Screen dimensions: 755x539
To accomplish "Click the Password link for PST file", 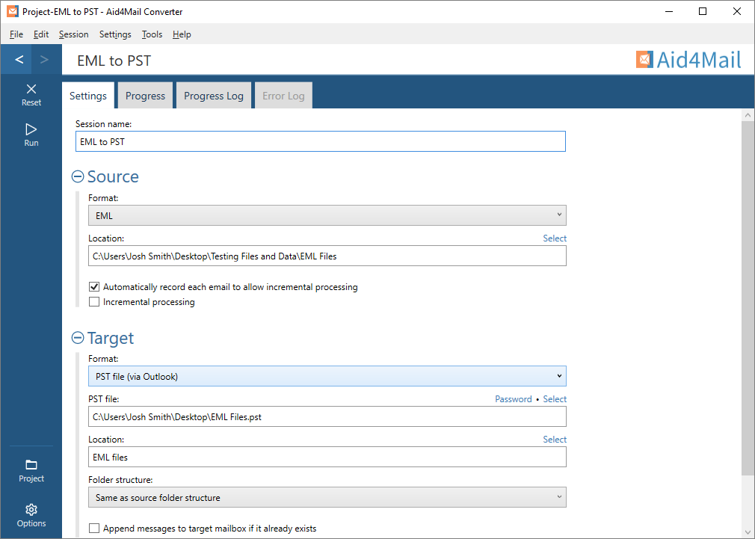I will (514, 399).
